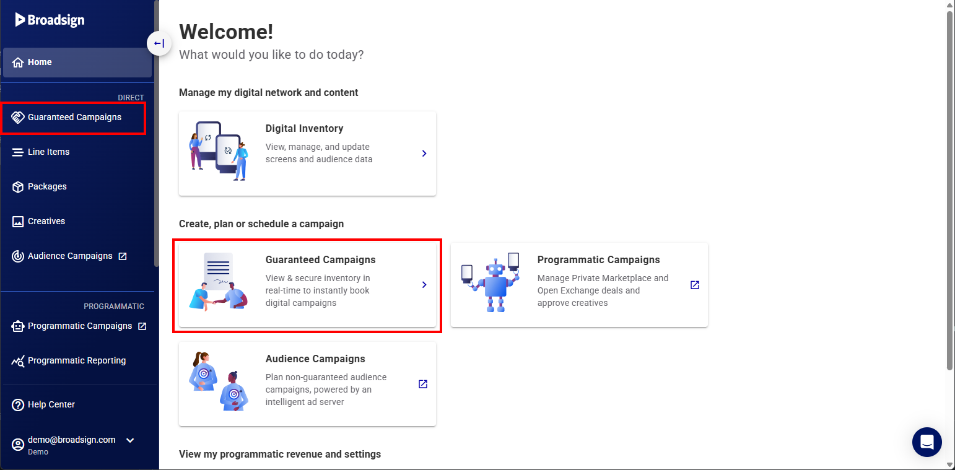Viewport: 955px width, 470px height.
Task: Click the Creatives image icon in the sidebar
Action: (17, 221)
